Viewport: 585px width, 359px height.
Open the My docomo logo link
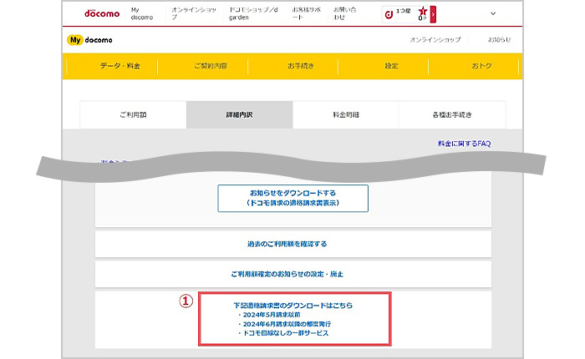coord(89,40)
